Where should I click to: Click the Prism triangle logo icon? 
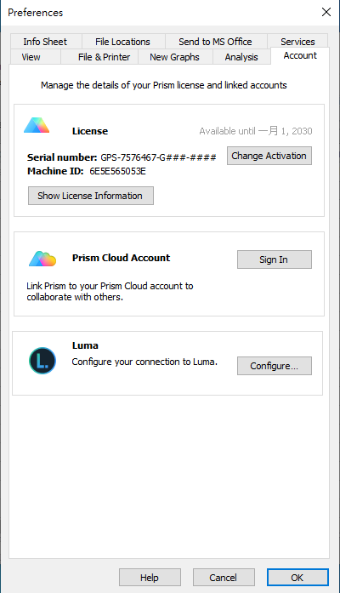point(37,126)
